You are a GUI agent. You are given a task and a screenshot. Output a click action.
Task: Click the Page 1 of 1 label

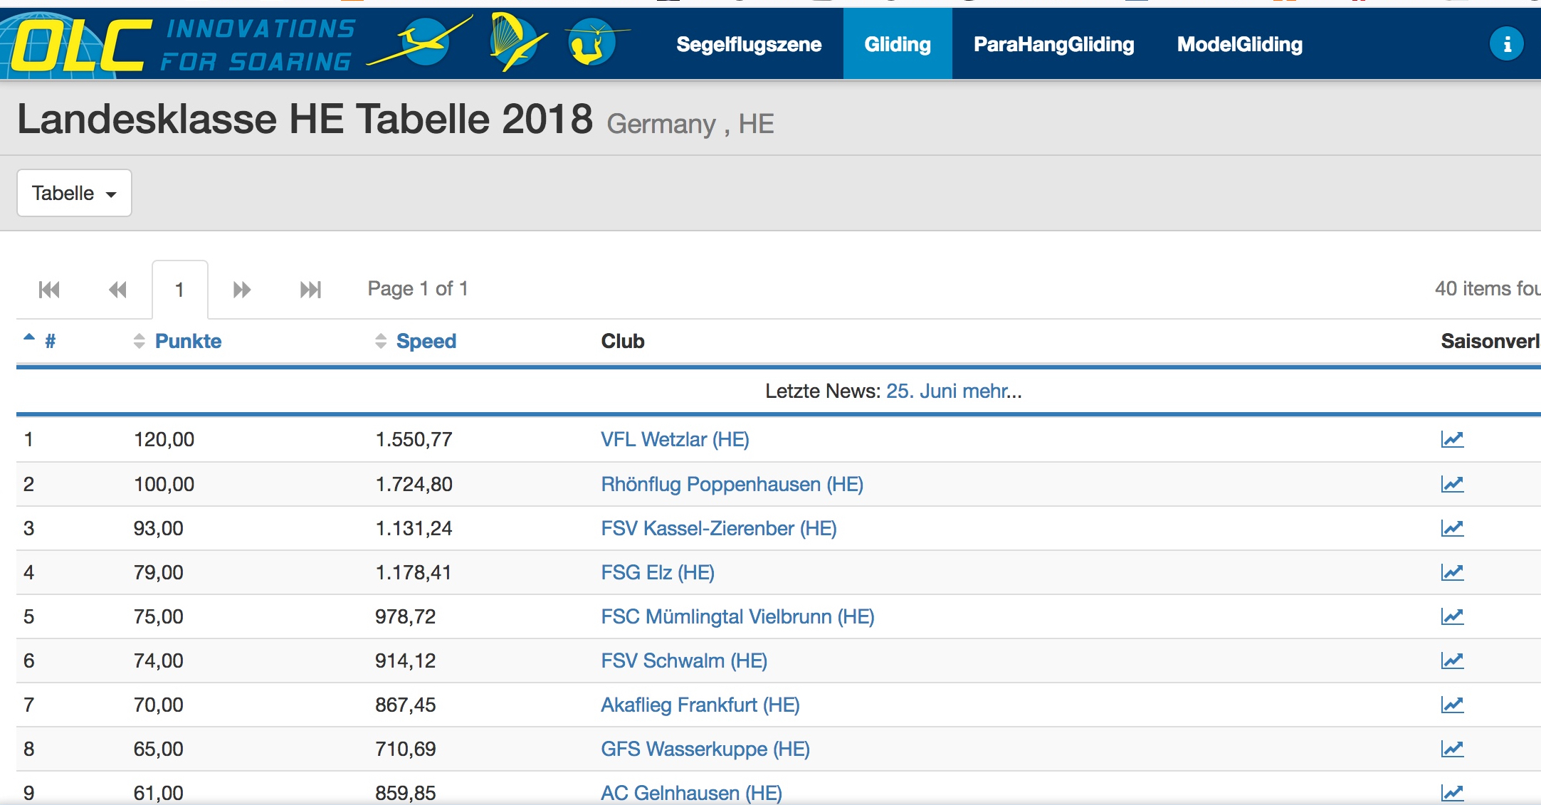418,288
